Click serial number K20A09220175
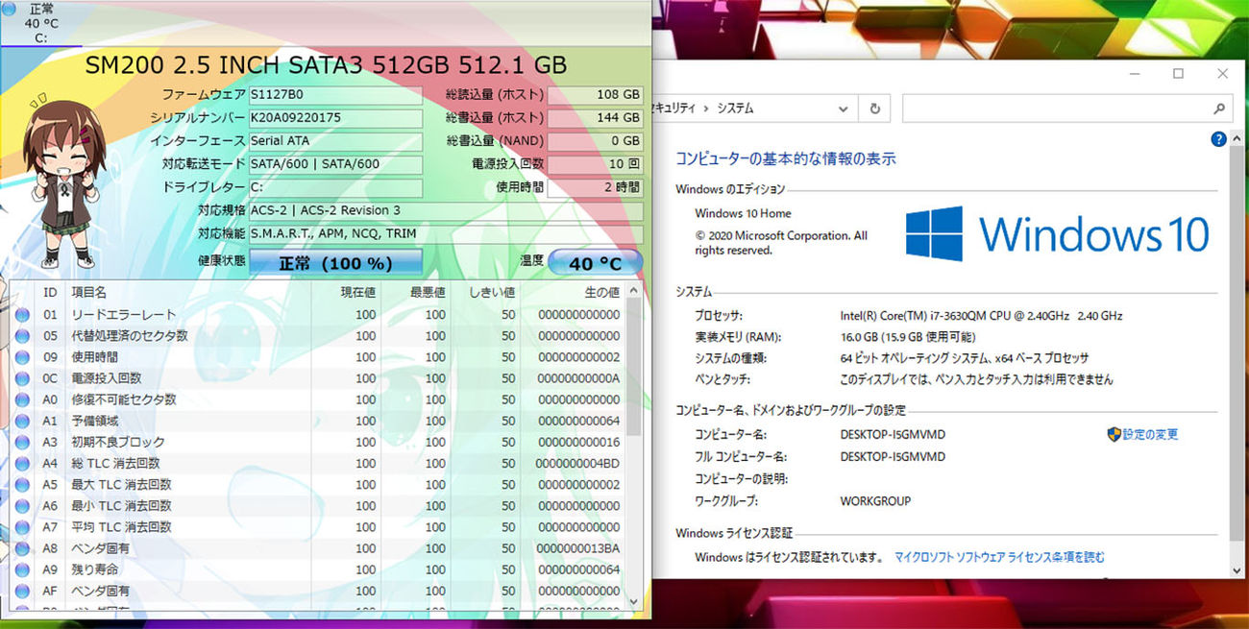 335,118
